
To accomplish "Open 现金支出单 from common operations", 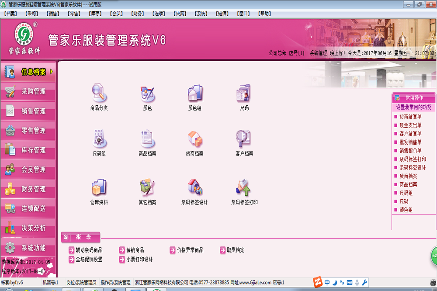I will click(410, 125).
